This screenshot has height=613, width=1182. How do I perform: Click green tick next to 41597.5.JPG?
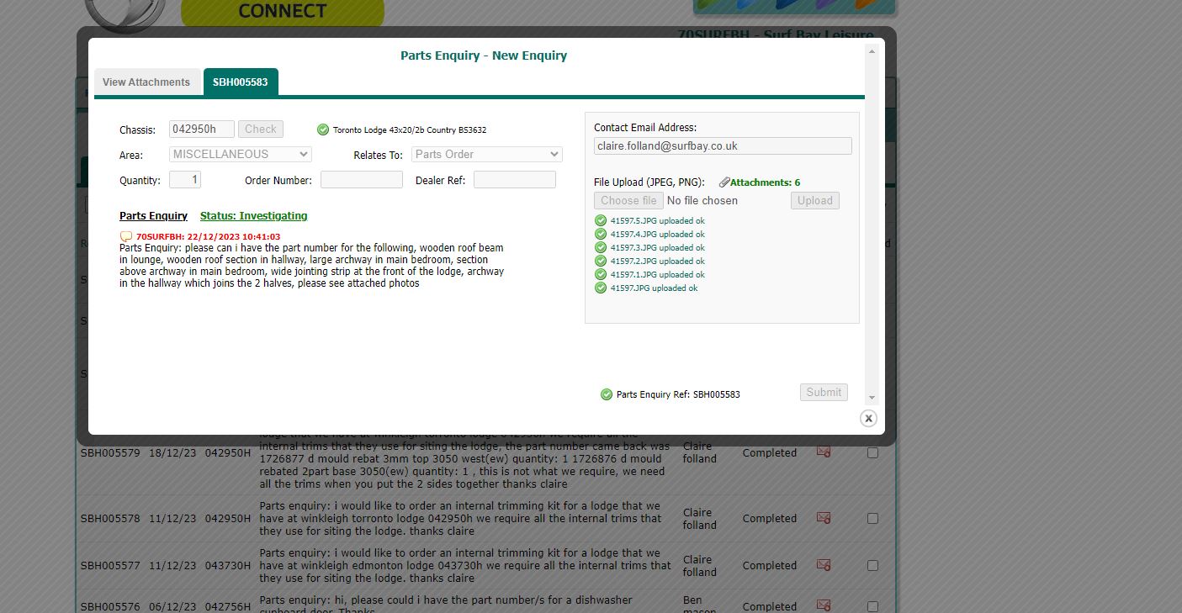point(601,221)
